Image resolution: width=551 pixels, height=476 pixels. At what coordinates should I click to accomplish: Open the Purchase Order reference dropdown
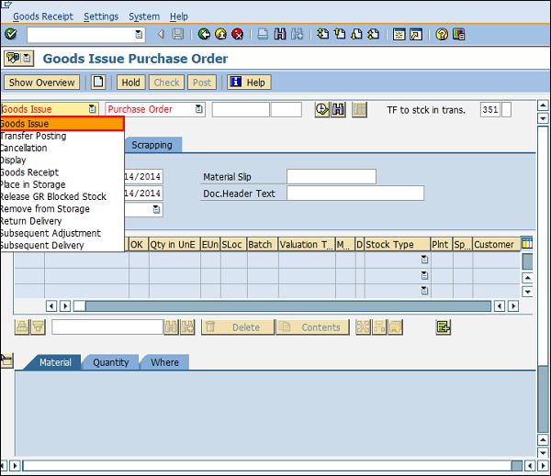click(196, 109)
